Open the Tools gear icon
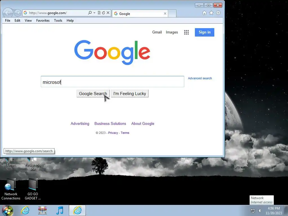The image size is (288, 216). (x=218, y=13)
